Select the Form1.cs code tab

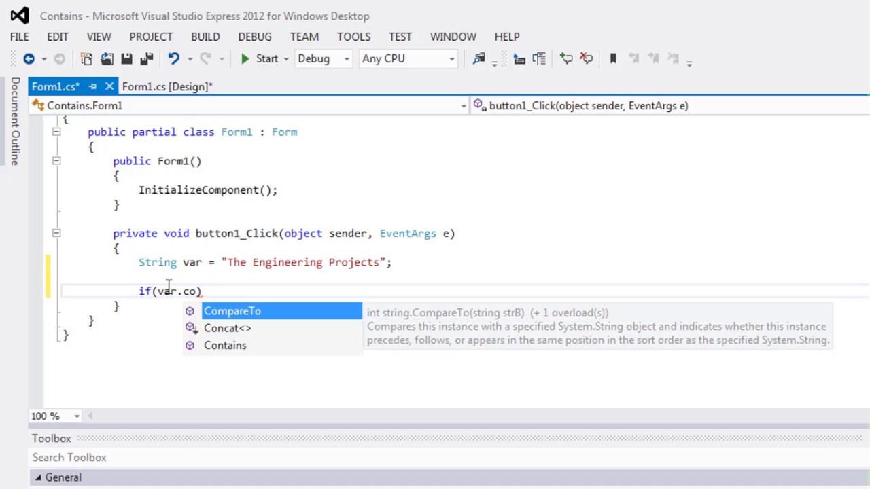pos(56,86)
